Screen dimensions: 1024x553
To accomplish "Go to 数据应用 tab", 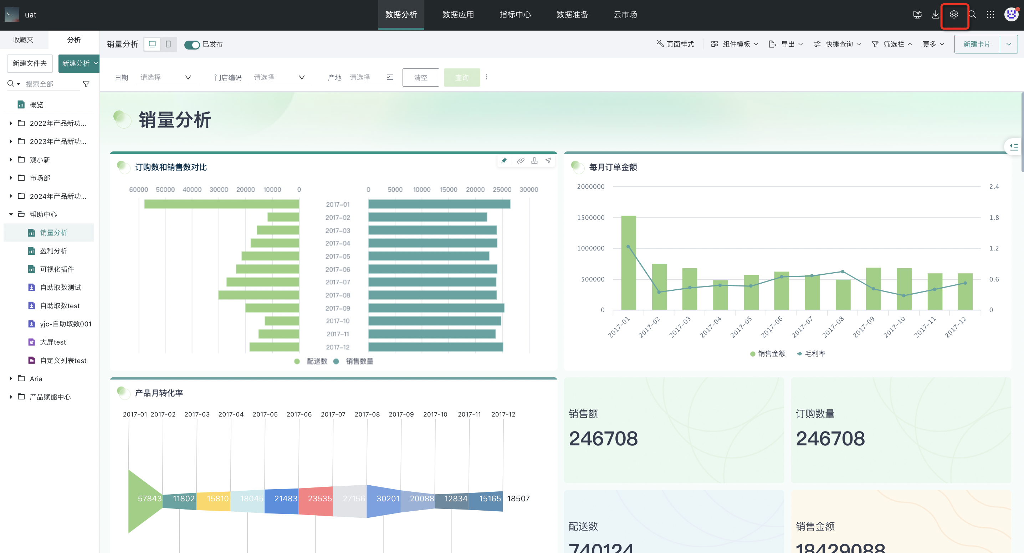I will [458, 15].
